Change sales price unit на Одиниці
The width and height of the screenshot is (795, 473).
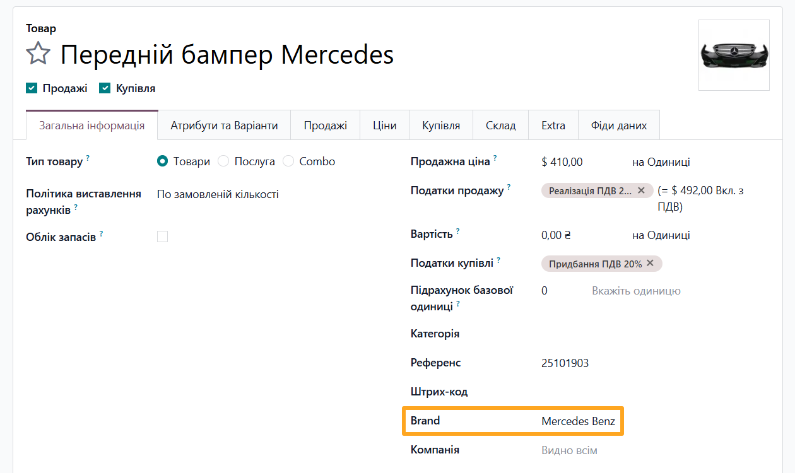pos(661,162)
